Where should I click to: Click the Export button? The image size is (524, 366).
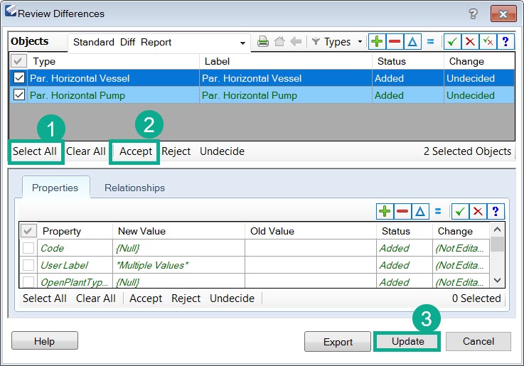pos(338,342)
